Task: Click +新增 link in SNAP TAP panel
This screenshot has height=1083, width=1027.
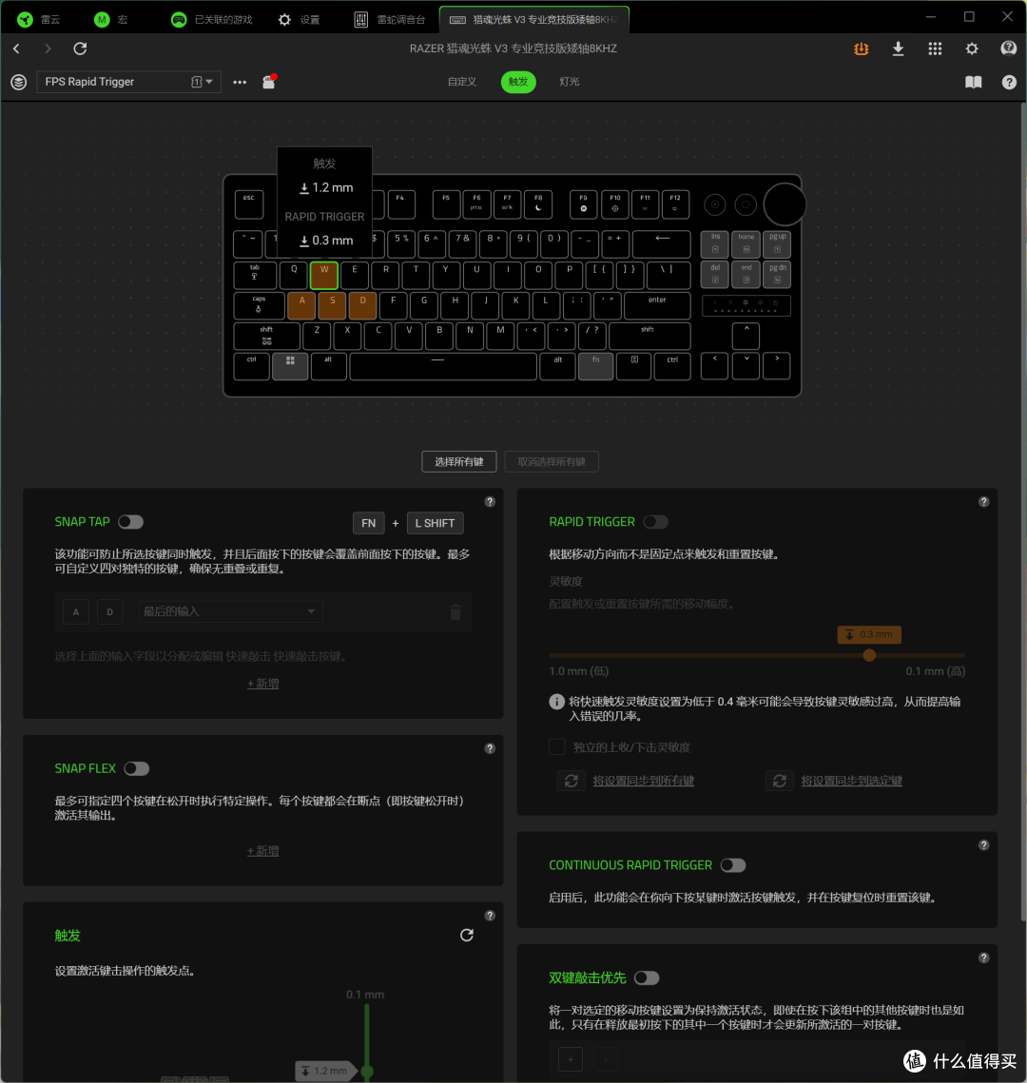Action: coord(263,683)
